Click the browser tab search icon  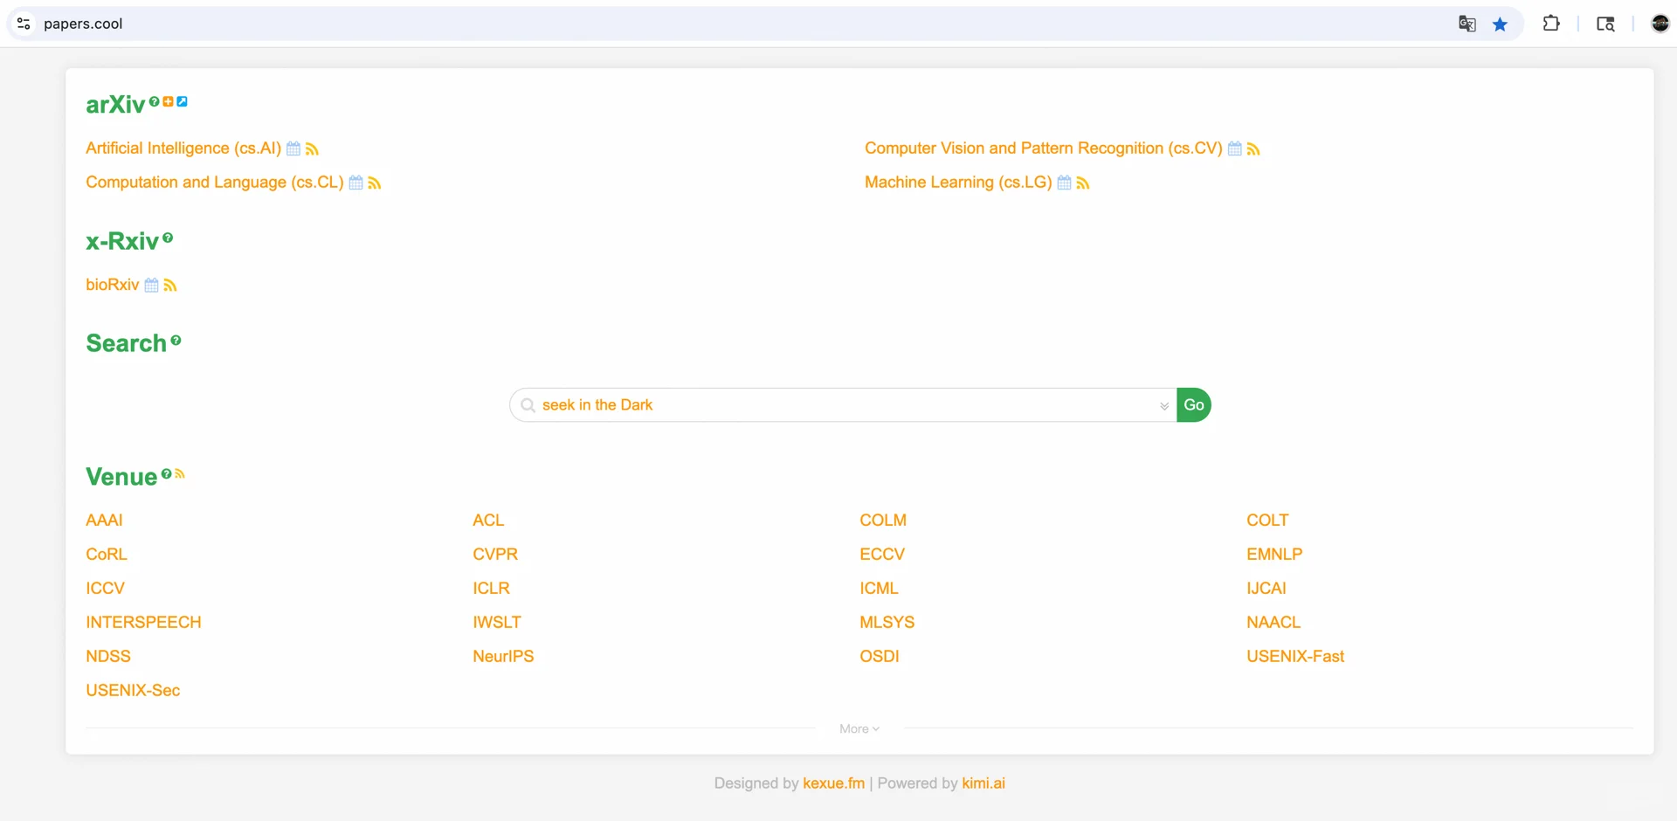(x=1605, y=24)
